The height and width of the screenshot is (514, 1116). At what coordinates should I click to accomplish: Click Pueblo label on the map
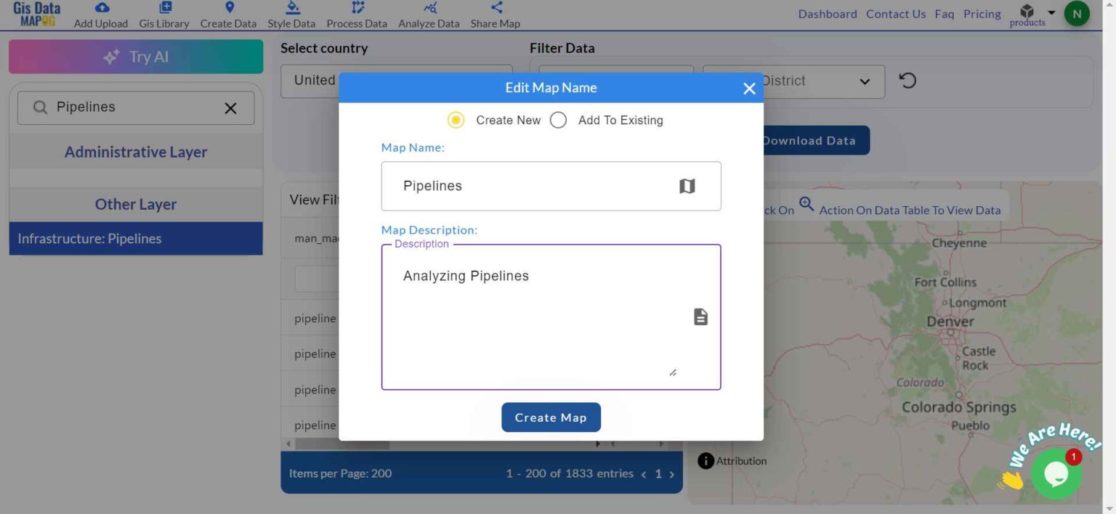(x=971, y=425)
